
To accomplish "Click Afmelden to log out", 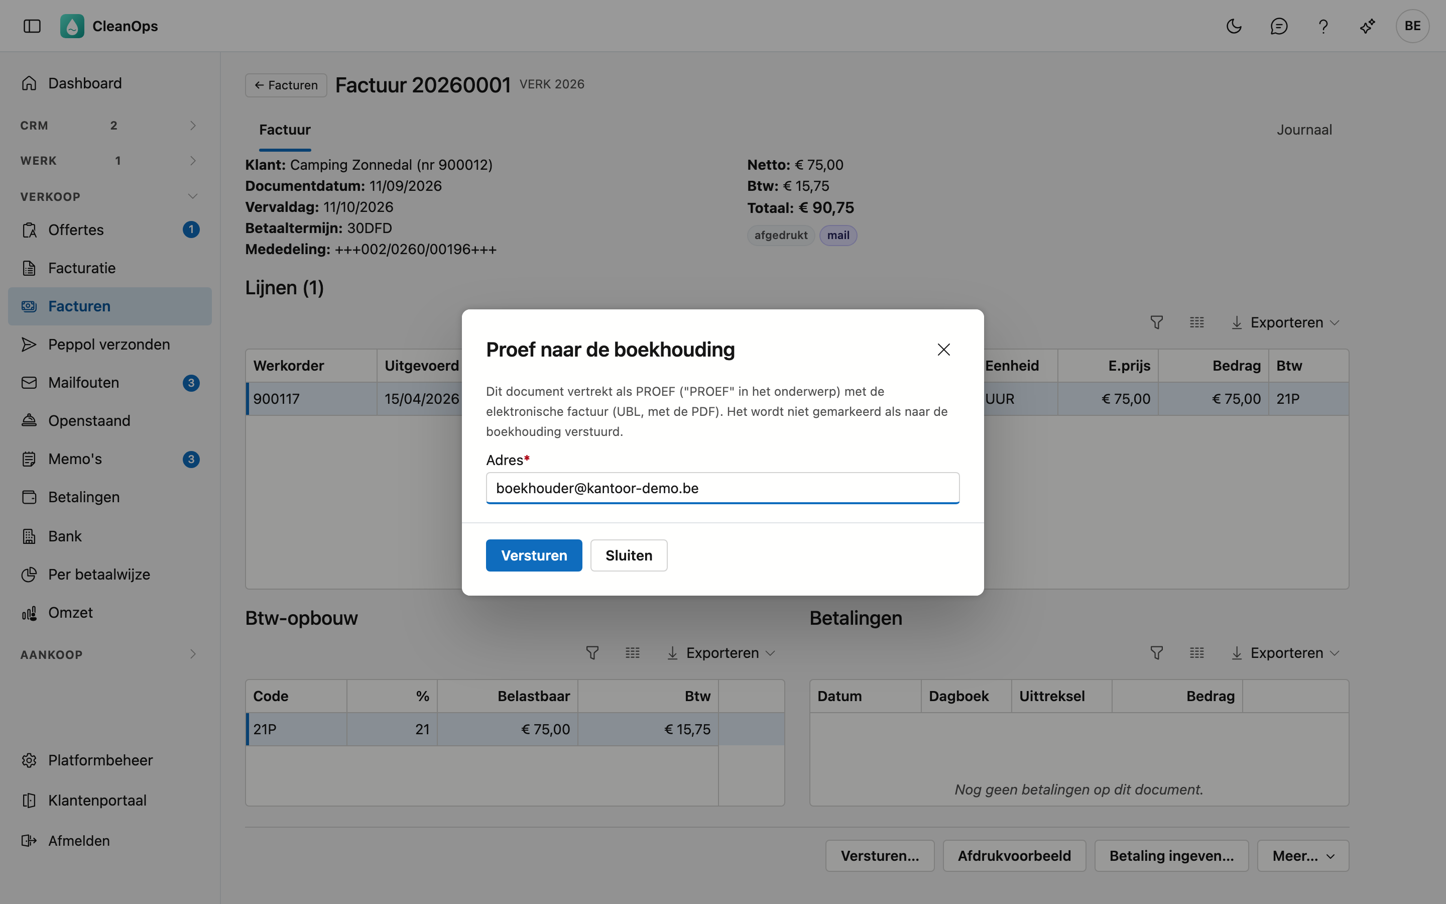I will point(110,841).
